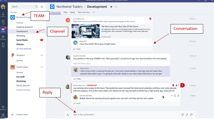Open the Files icon in sidebar
The image size is (214, 119).
click(x=3, y=45)
